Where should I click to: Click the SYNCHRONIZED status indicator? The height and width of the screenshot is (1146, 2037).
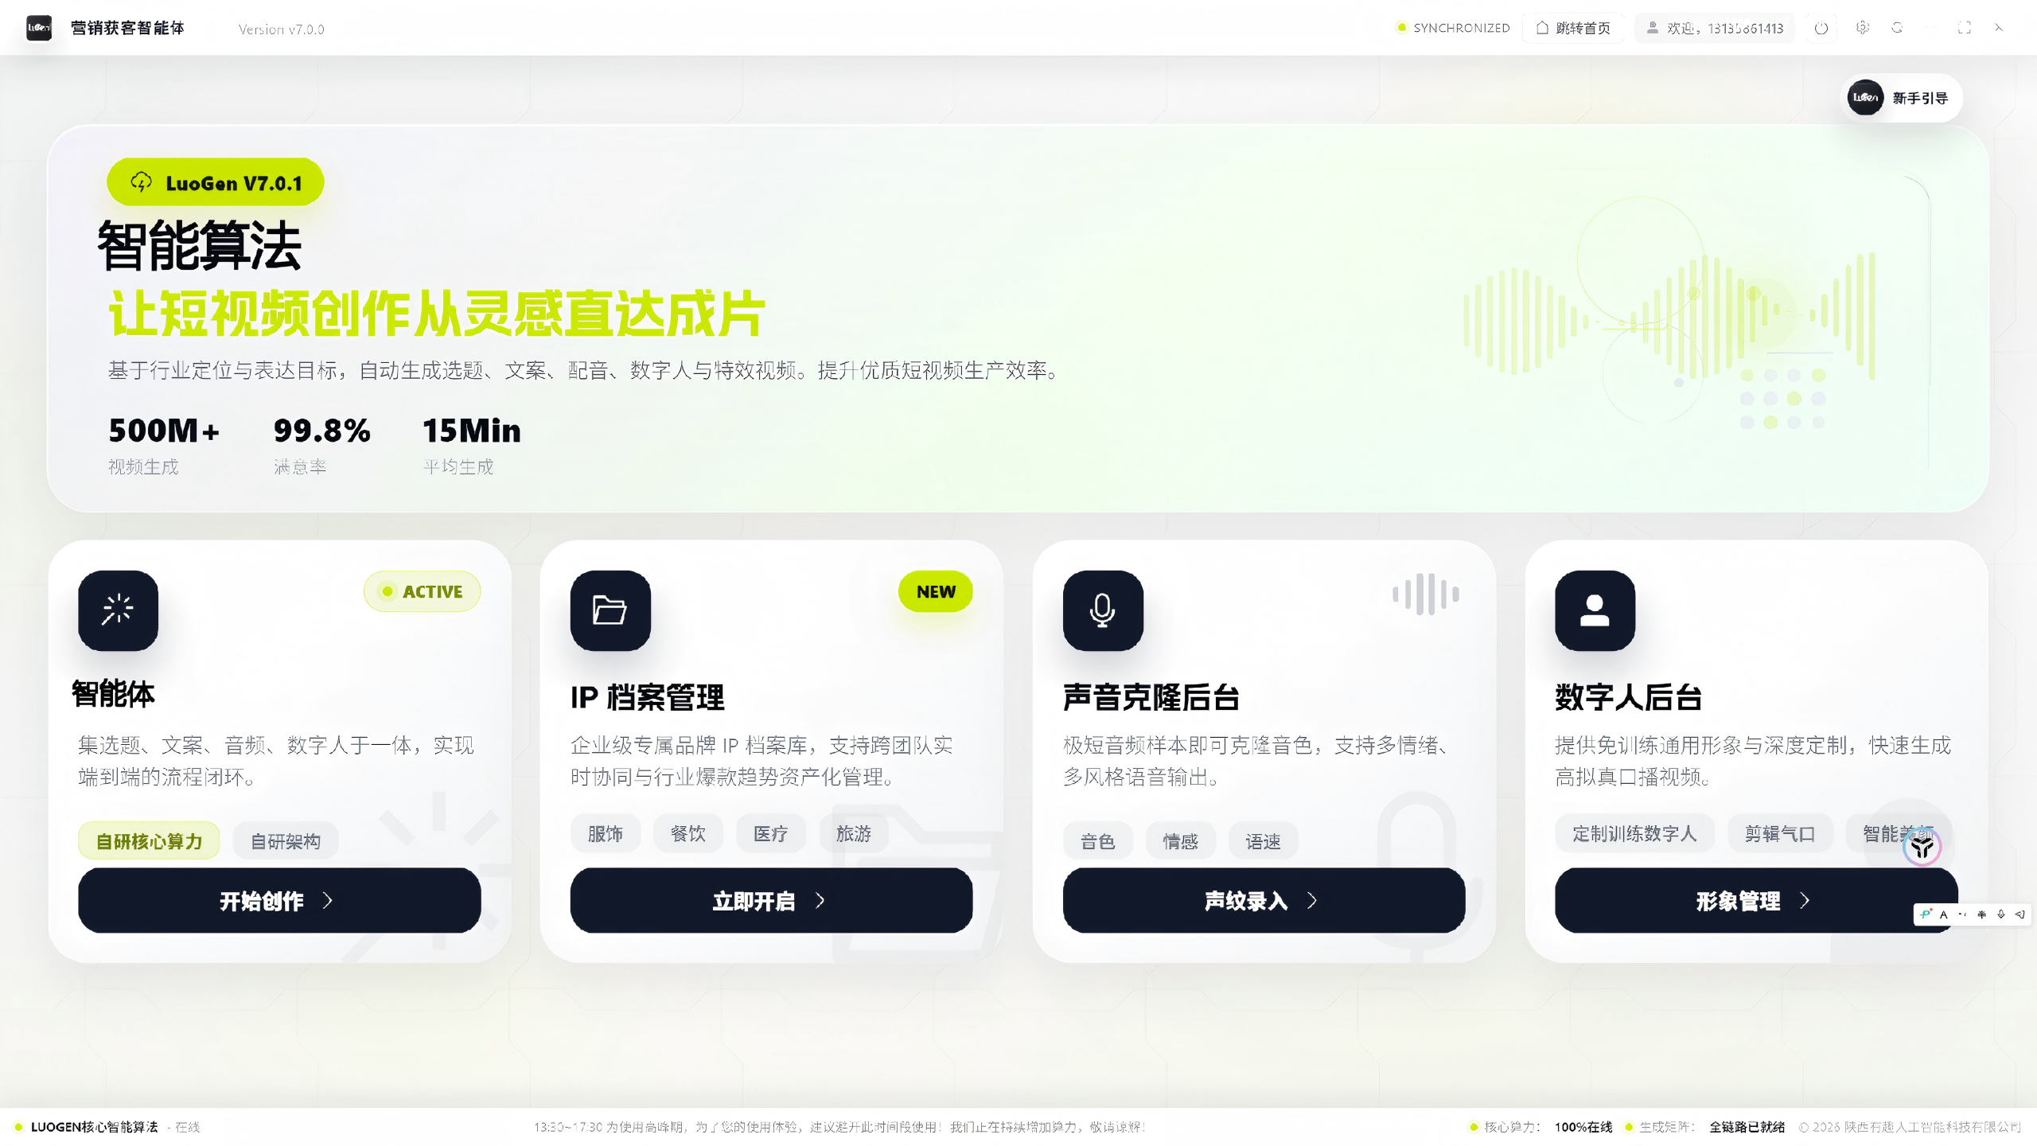[1453, 28]
